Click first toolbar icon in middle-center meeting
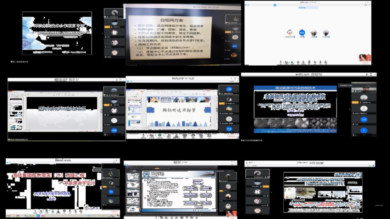390x219 pixels. click(x=144, y=135)
